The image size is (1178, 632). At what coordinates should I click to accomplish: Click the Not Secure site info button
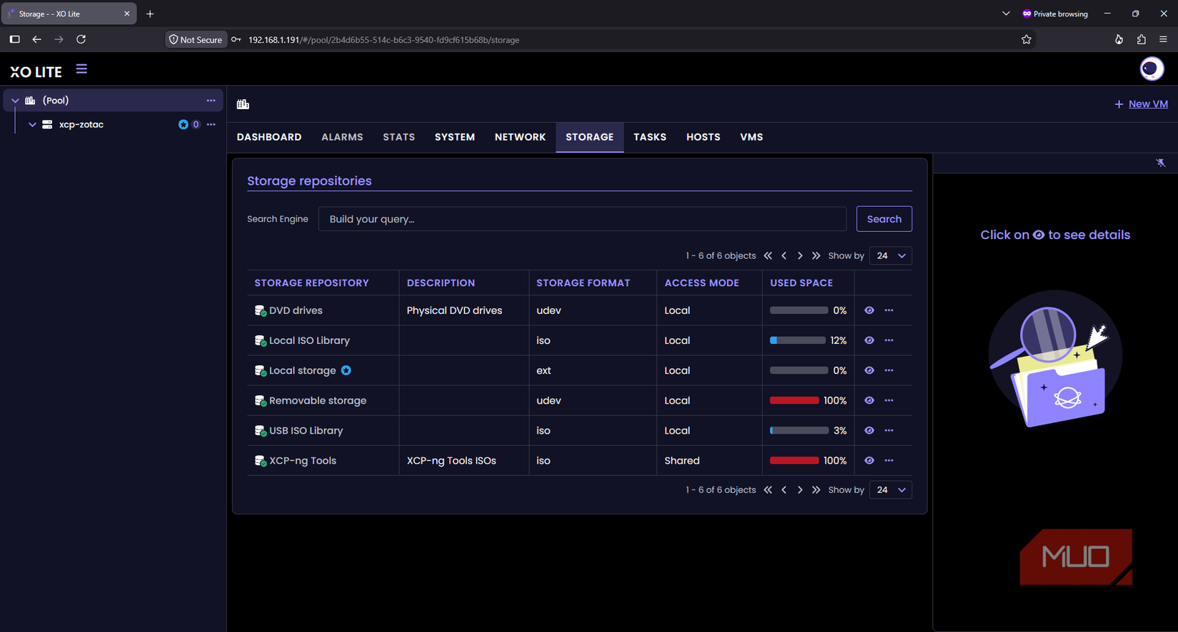(x=196, y=40)
